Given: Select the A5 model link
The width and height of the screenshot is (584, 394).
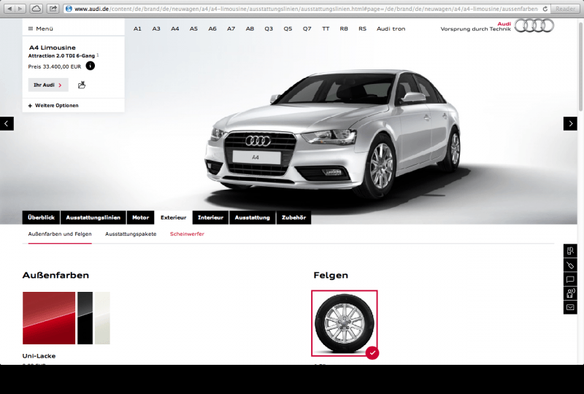Looking at the screenshot, I should click(x=193, y=28).
